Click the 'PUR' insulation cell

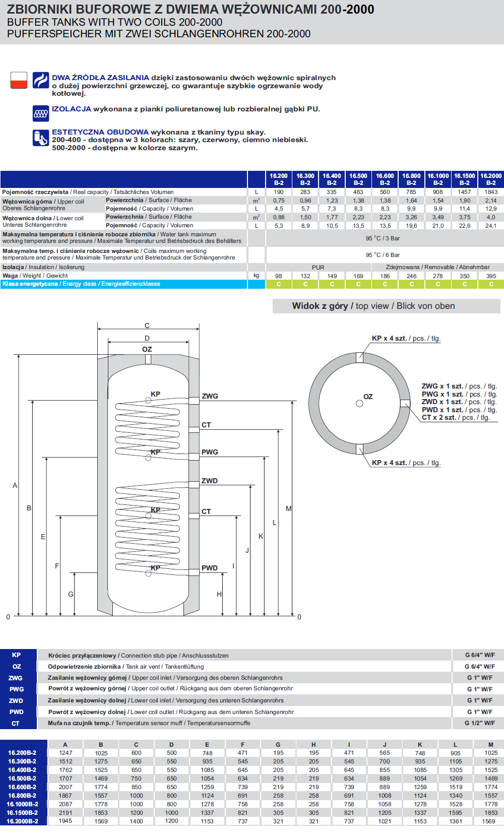point(318,268)
